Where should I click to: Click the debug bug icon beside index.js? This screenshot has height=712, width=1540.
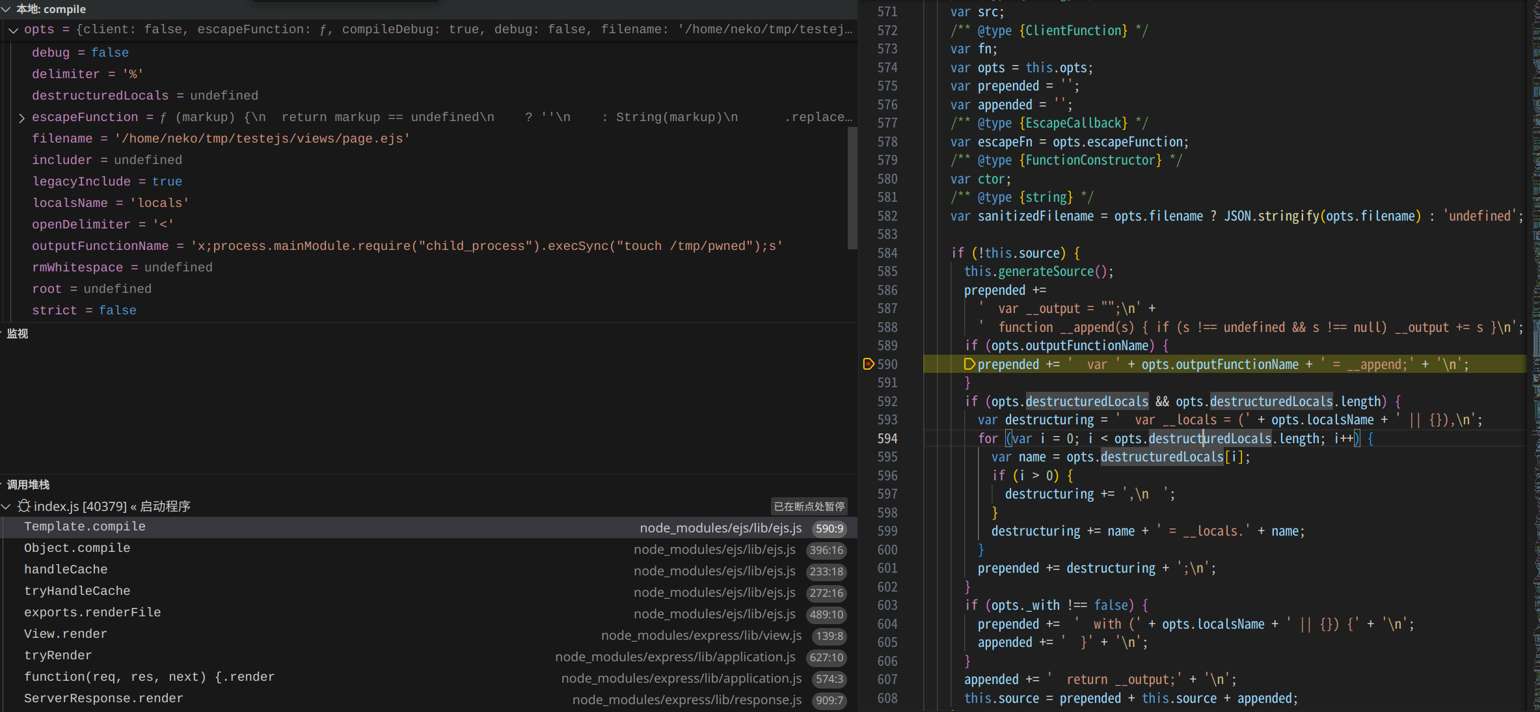(x=24, y=506)
